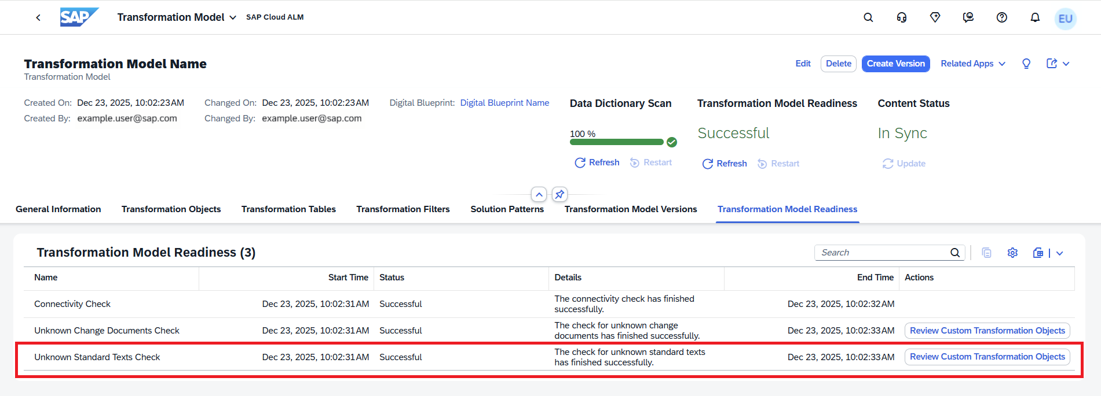This screenshot has height=396, width=1101.
Task: Open the support headset icon
Action: [901, 17]
